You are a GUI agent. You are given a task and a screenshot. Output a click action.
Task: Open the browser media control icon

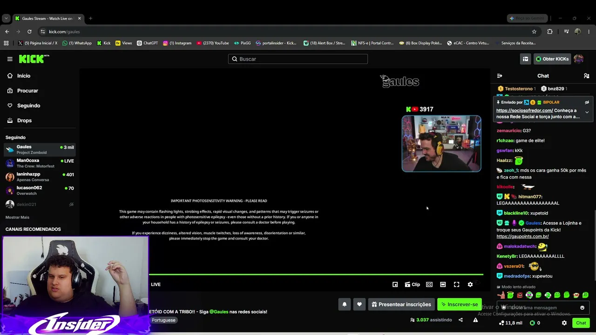pyautogui.click(x=566, y=32)
